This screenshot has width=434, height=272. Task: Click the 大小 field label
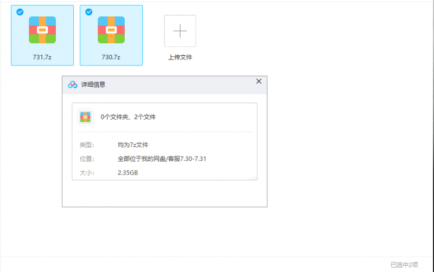(87, 173)
